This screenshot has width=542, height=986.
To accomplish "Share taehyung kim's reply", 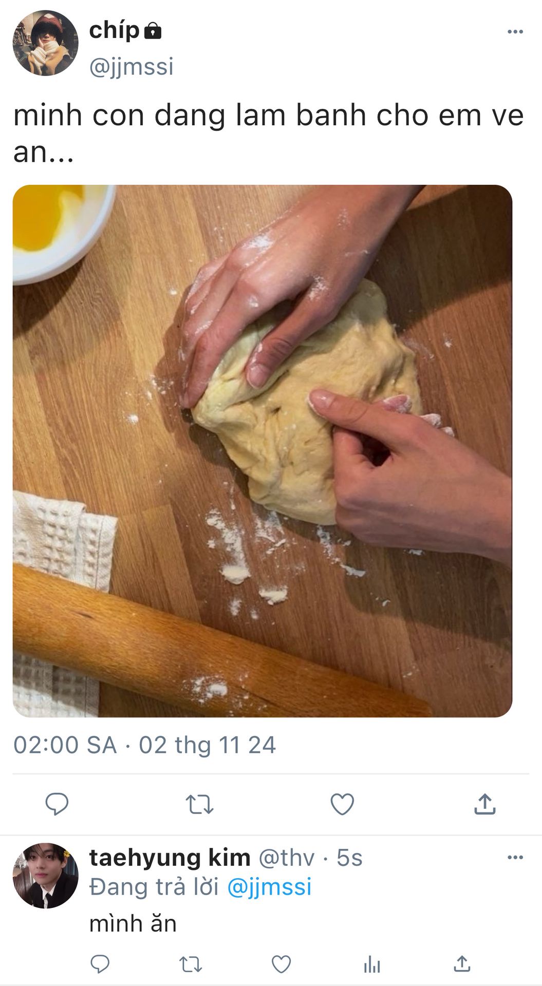I will tap(462, 963).
